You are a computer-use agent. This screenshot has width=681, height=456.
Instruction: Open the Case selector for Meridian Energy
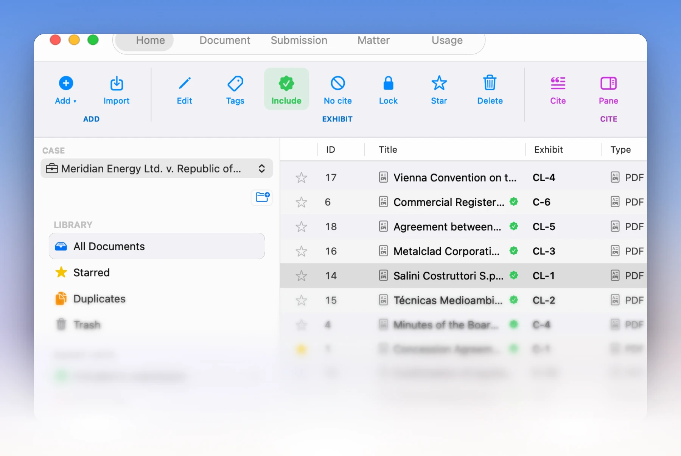(157, 169)
